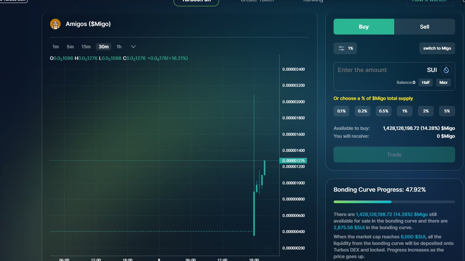
Task: Click the Balance:0 text
Action: [406, 82]
